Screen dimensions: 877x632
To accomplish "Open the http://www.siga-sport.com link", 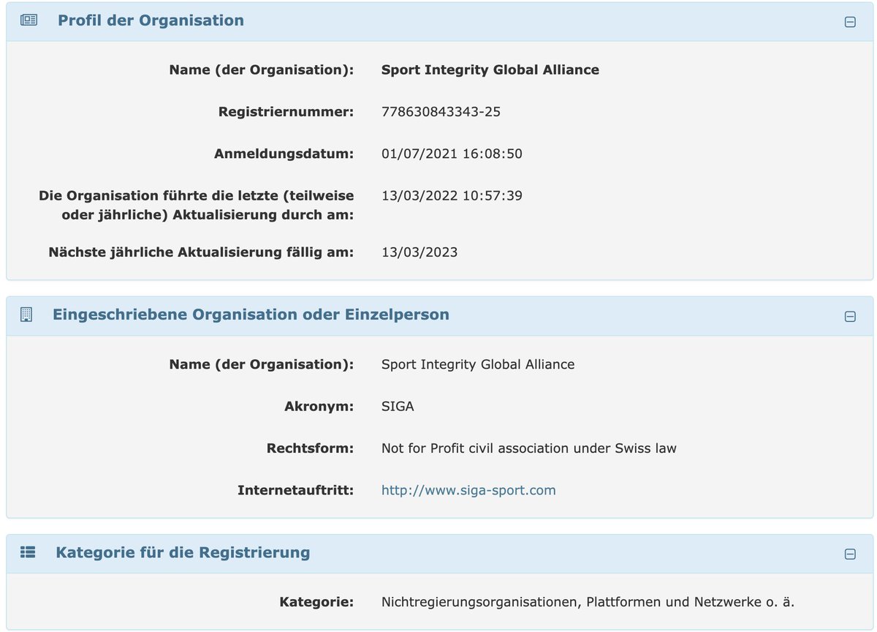I will pyautogui.click(x=468, y=490).
